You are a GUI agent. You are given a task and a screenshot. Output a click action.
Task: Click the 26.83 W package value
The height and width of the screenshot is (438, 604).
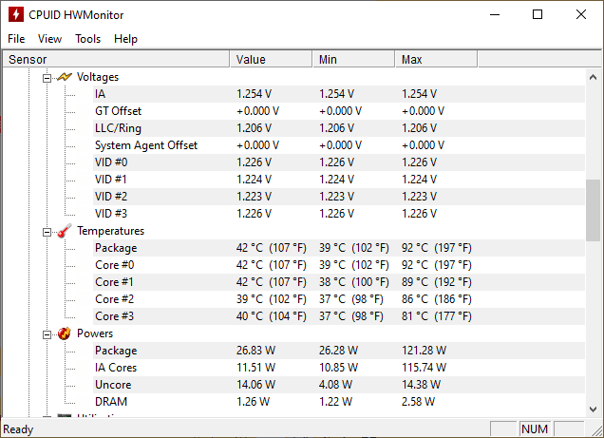pos(255,351)
